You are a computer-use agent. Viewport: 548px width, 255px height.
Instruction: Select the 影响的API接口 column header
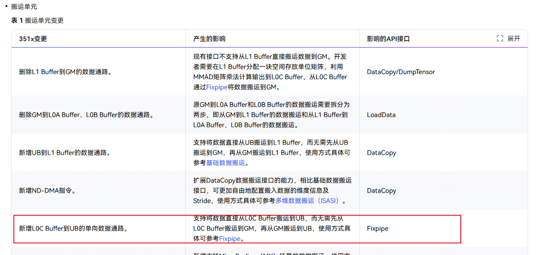coord(388,39)
